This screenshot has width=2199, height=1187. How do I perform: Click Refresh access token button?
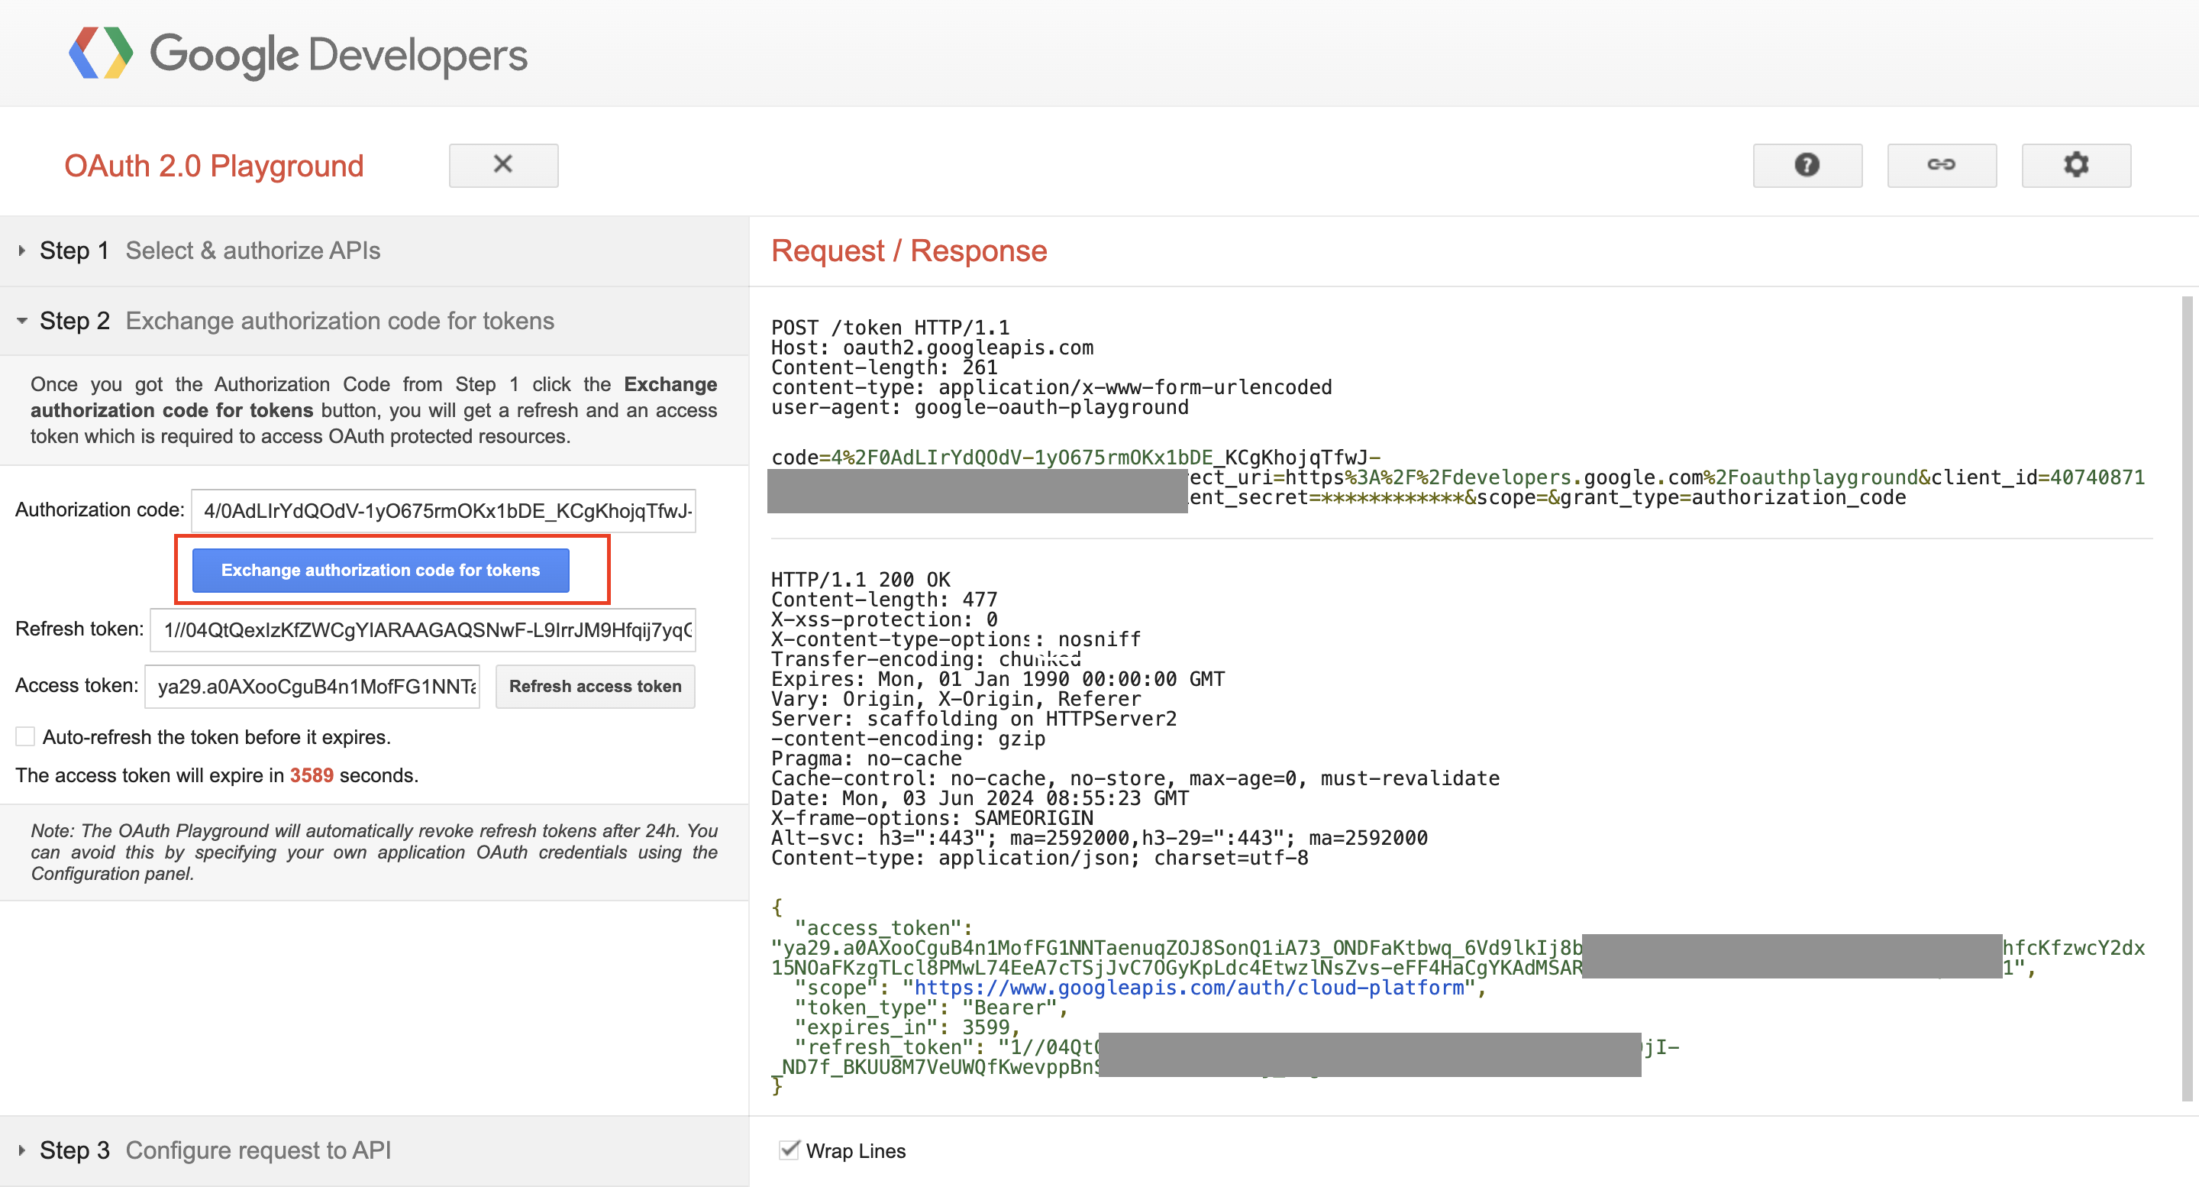(x=596, y=687)
